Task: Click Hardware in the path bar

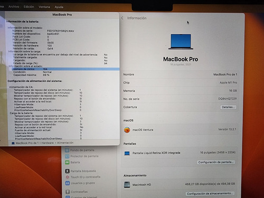Action: pyautogui.click(x=48, y=143)
